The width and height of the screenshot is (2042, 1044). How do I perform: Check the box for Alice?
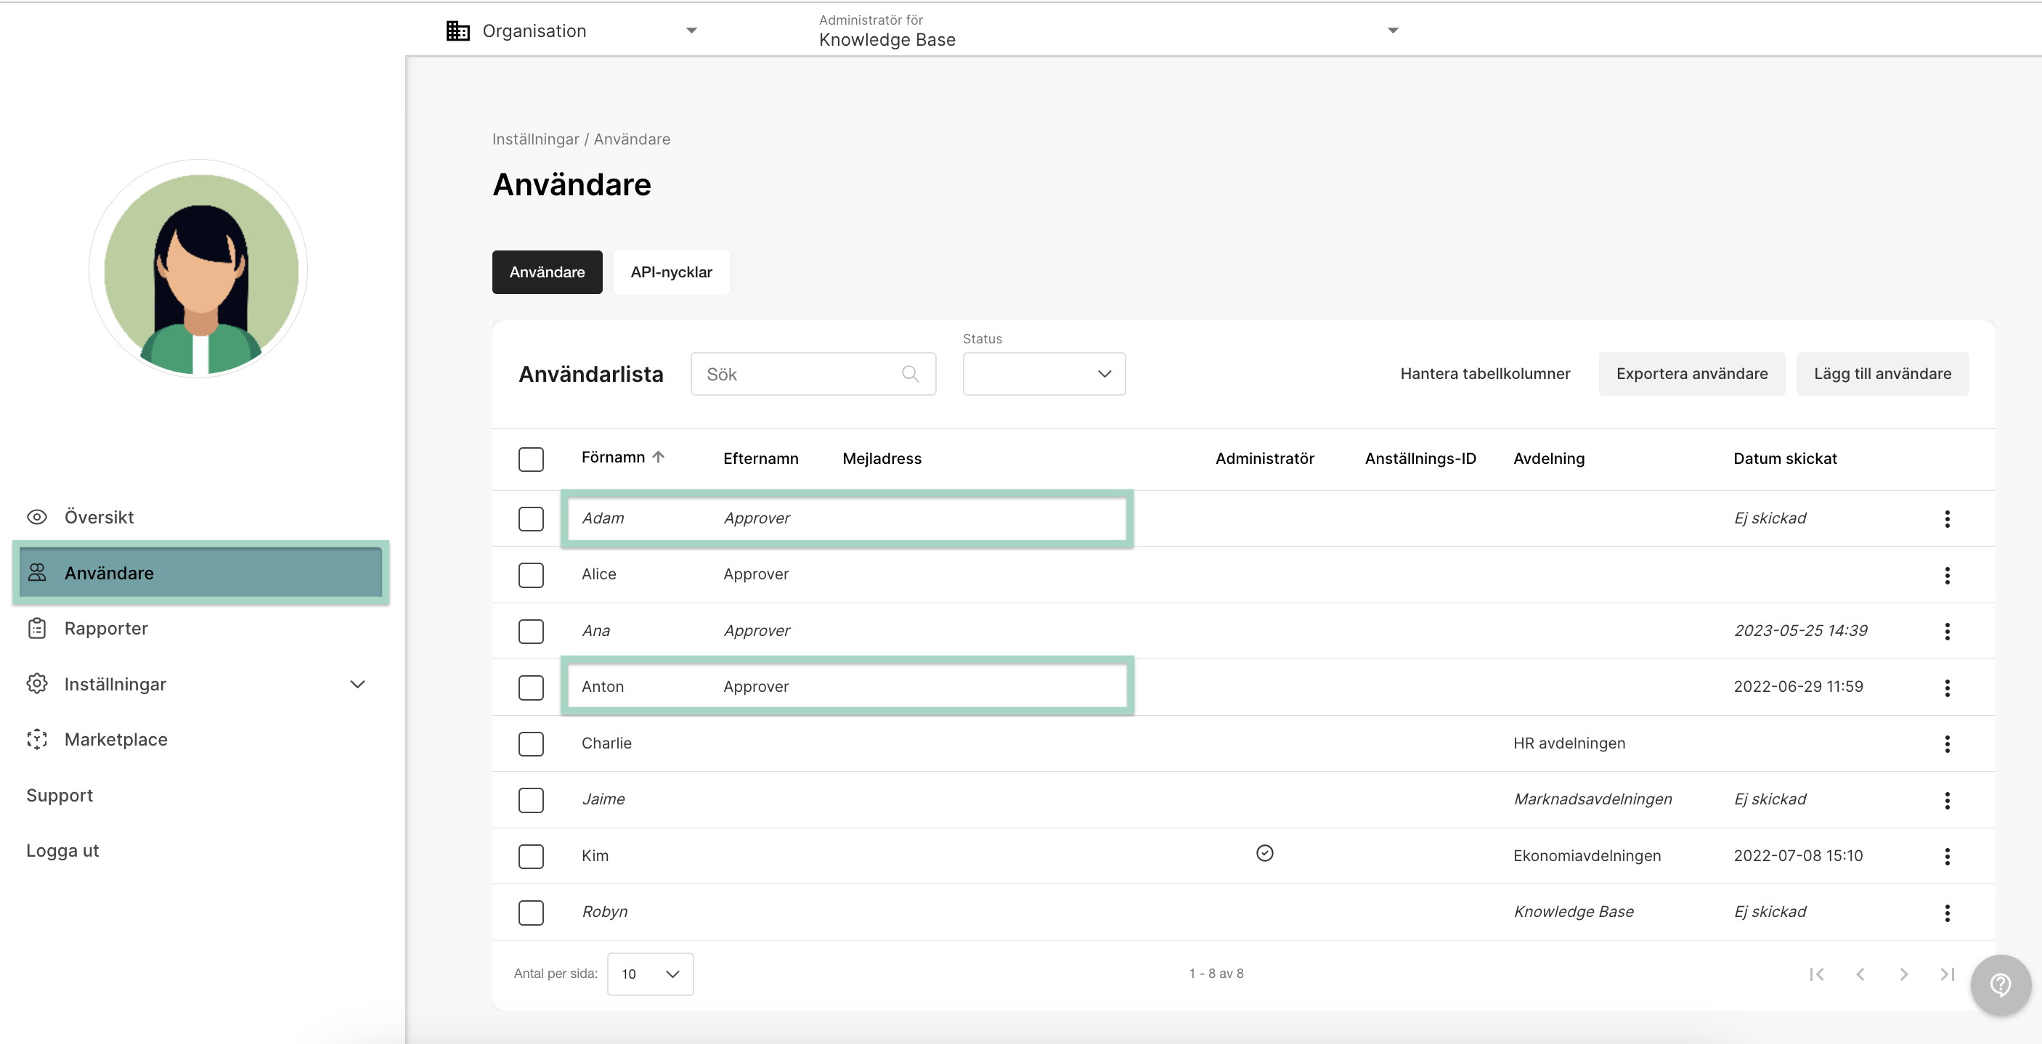coord(530,575)
